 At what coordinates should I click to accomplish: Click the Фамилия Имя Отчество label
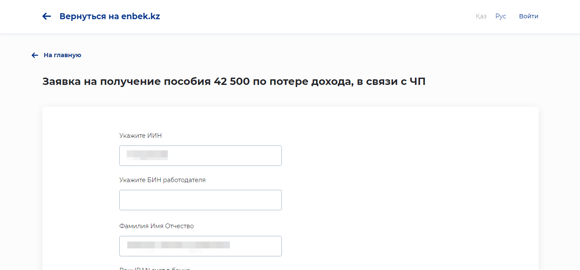click(x=156, y=226)
